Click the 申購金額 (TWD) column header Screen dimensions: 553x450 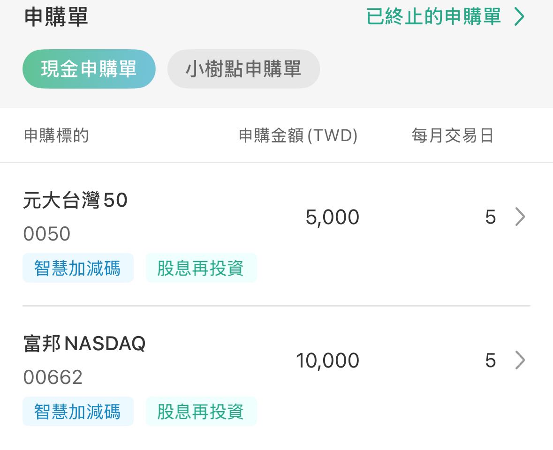tap(298, 135)
